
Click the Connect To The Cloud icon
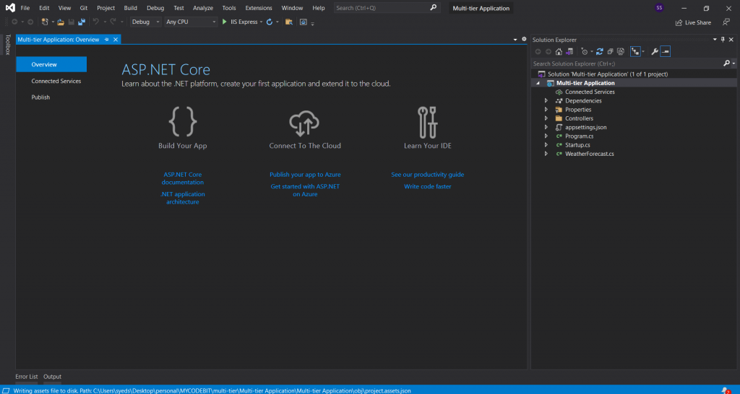tap(304, 123)
